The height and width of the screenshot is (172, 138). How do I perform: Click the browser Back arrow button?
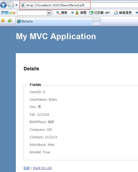point(4,5)
